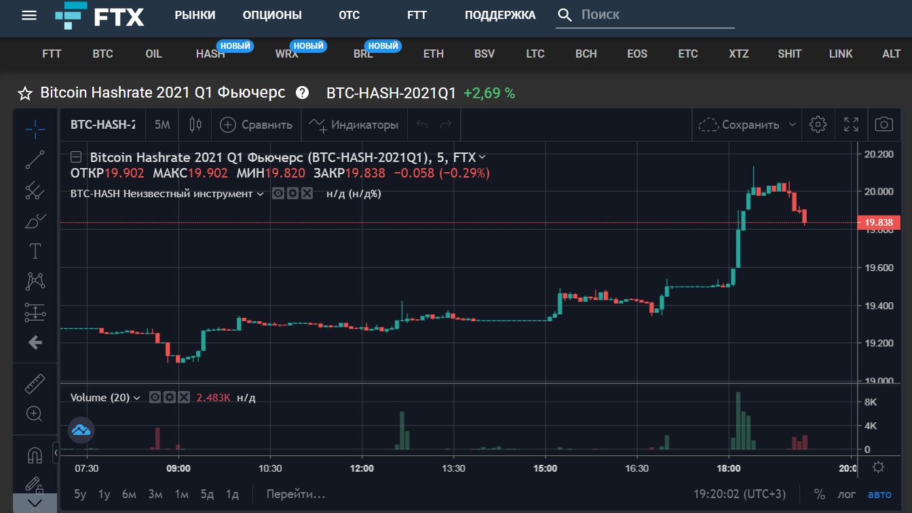
Task: Switch the chart to fullscreen mode
Action: tap(851, 125)
